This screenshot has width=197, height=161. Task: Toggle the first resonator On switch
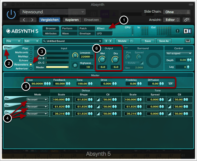[7, 98]
